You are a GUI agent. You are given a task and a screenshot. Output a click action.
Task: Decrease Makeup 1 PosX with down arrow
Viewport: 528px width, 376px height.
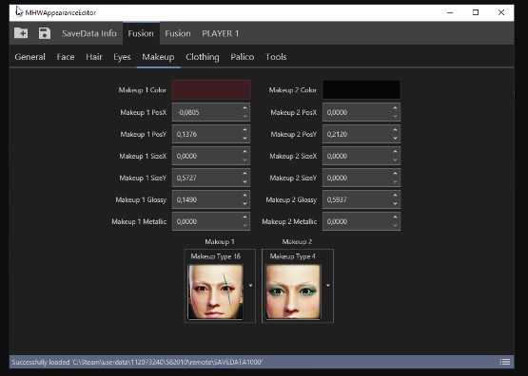pyautogui.click(x=244, y=117)
